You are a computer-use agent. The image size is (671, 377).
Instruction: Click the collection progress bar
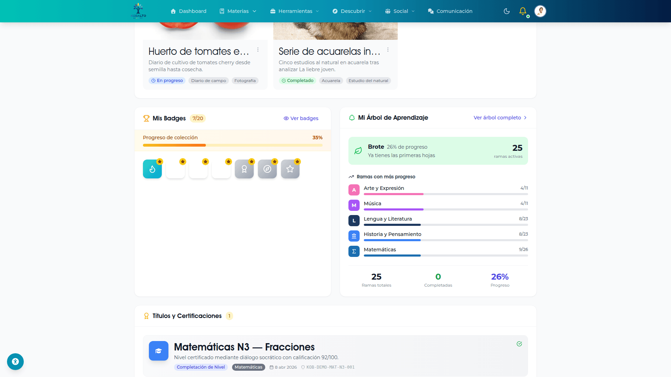pos(233,145)
